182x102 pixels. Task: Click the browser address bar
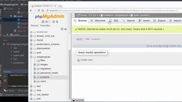[114, 10]
